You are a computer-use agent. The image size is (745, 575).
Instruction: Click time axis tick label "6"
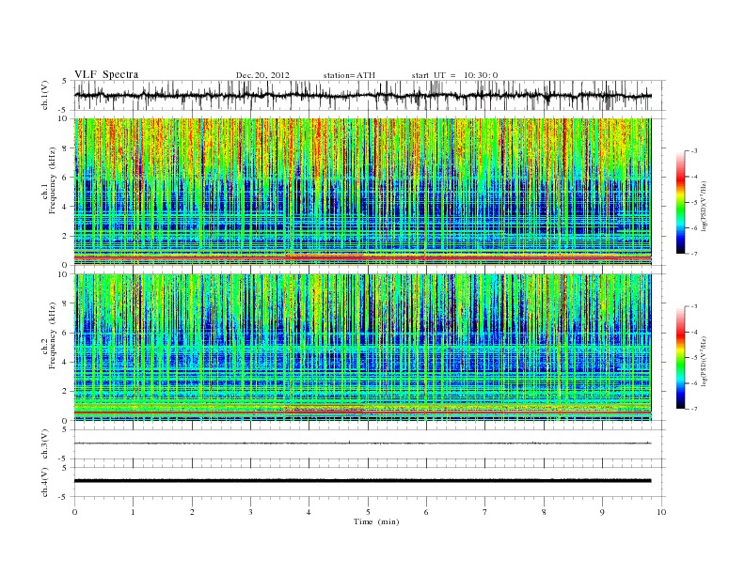(x=426, y=512)
